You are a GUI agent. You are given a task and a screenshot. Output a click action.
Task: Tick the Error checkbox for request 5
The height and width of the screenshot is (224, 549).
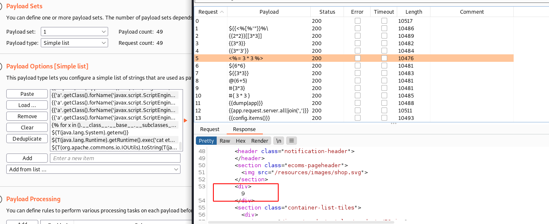(357, 58)
